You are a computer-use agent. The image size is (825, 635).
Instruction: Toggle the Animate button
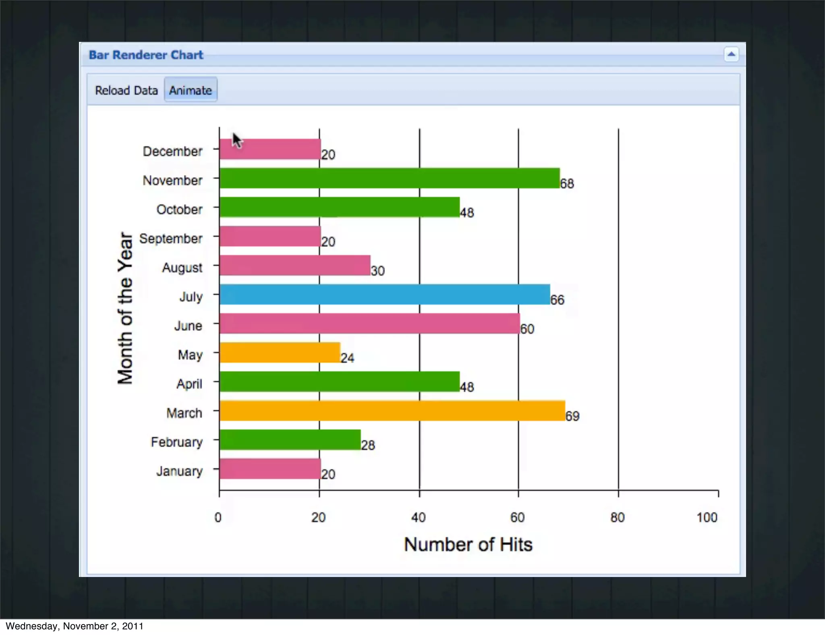[191, 90]
